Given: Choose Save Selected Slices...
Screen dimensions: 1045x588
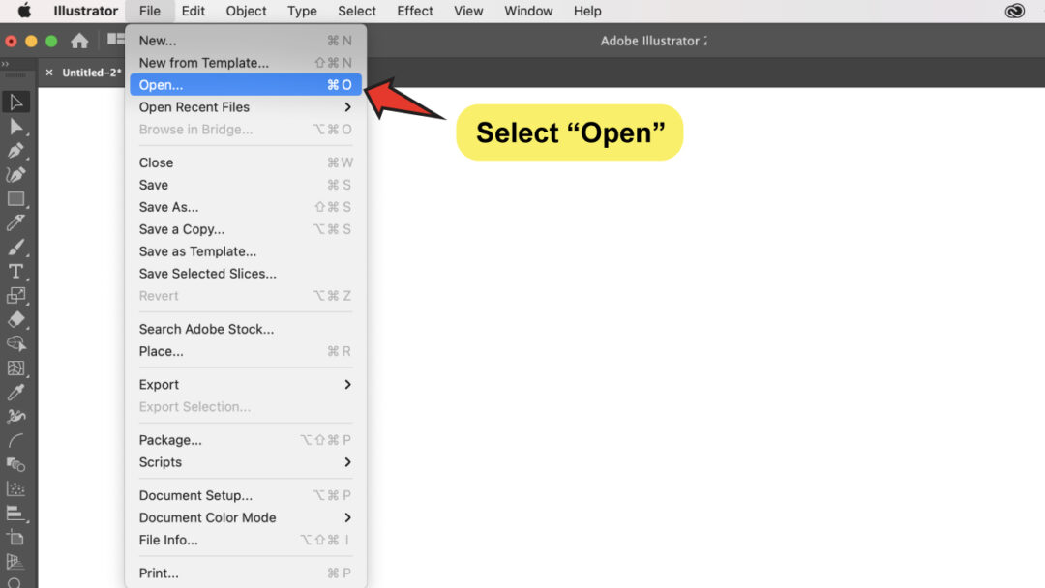Looking at the screenshot, I should point(245,274).
